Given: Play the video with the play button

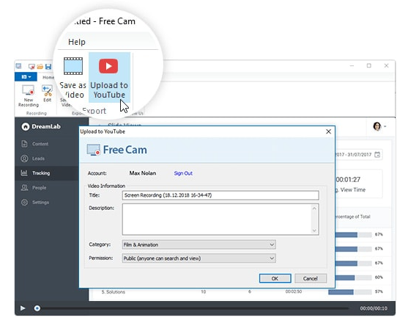Looking at the screenshot, I should pos(23,308).
